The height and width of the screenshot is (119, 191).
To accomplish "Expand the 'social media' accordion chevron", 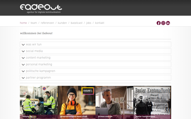I will tap(23, 51).
